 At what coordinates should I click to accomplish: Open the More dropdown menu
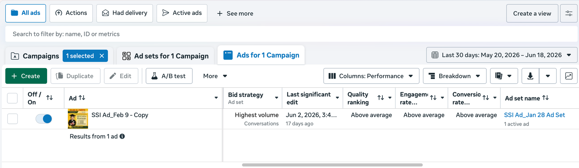click(215, 76)
